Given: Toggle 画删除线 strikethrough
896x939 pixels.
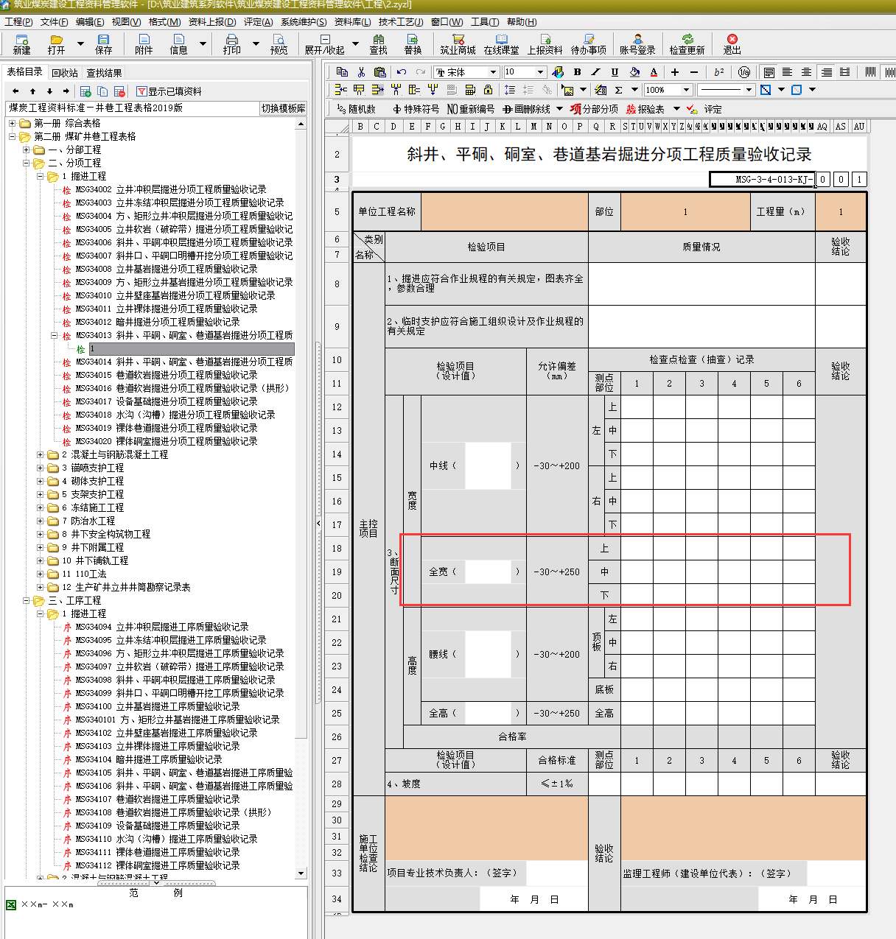Looking at the screenshot, I should (x=527, y=109).
